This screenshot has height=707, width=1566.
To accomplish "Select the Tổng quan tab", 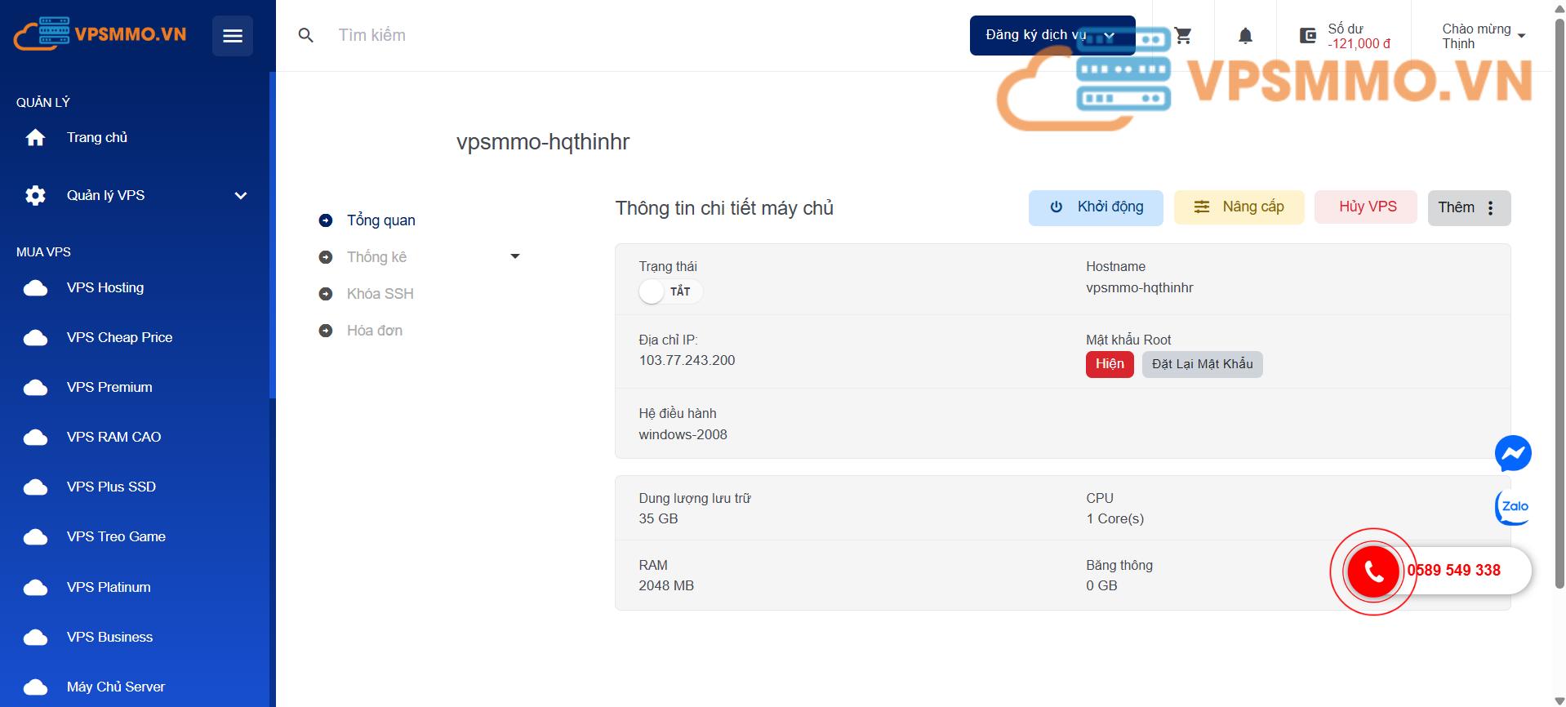I will (x=380, y=220).
